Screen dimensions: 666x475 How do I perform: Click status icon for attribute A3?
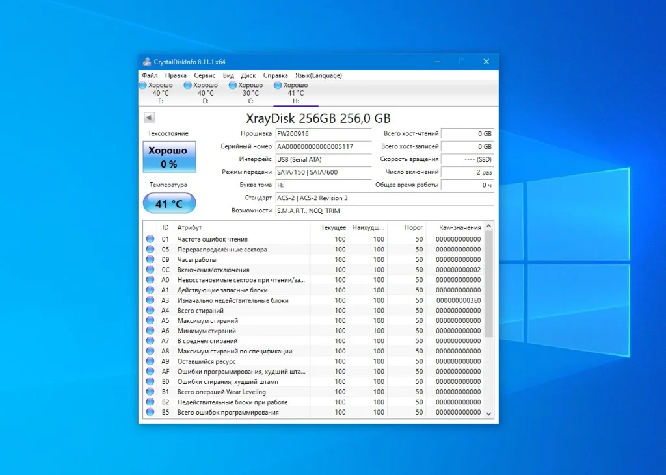[150, 300]
